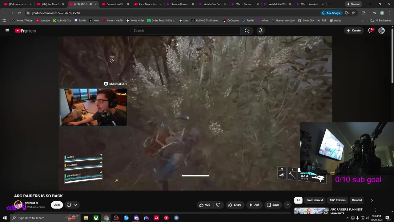Start voice search with the microphone
The image size is (394, 222).
261,31
